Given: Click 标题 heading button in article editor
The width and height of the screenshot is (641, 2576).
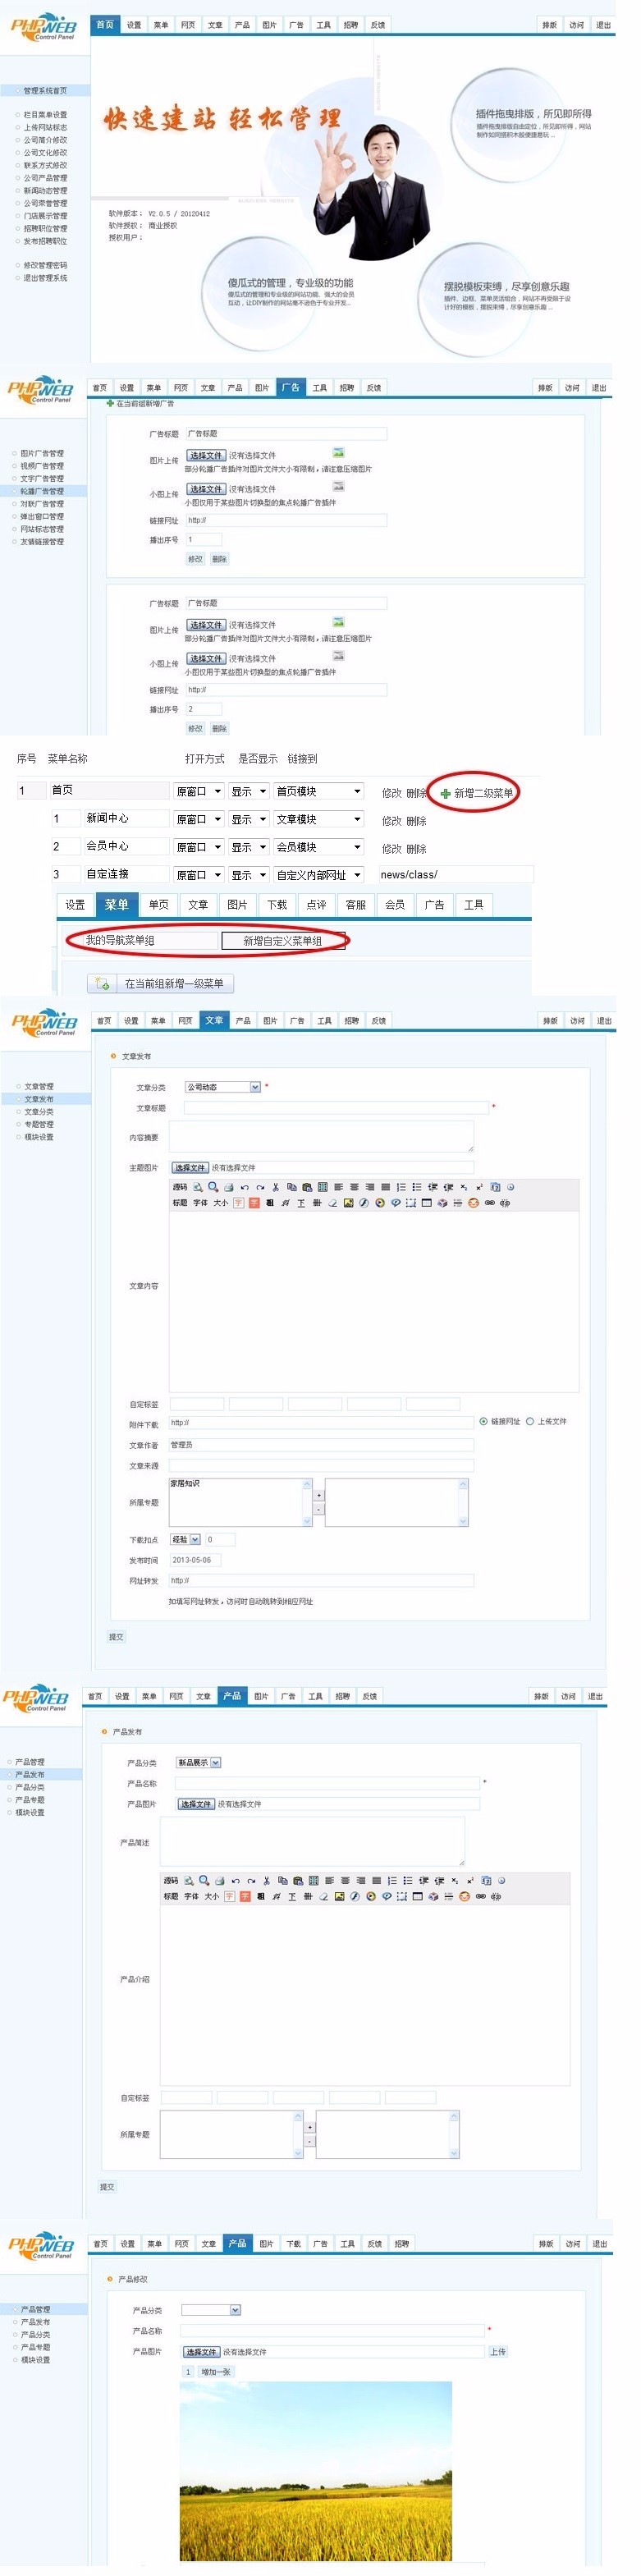Looking at the screenshot, I should 180,1203.
